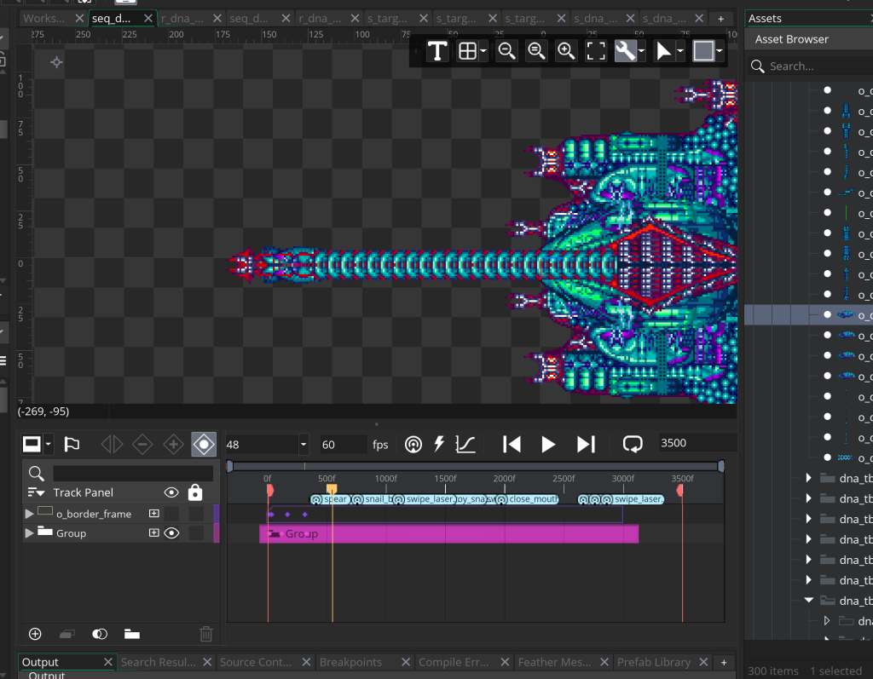Play the sequence

coord(548,444)
